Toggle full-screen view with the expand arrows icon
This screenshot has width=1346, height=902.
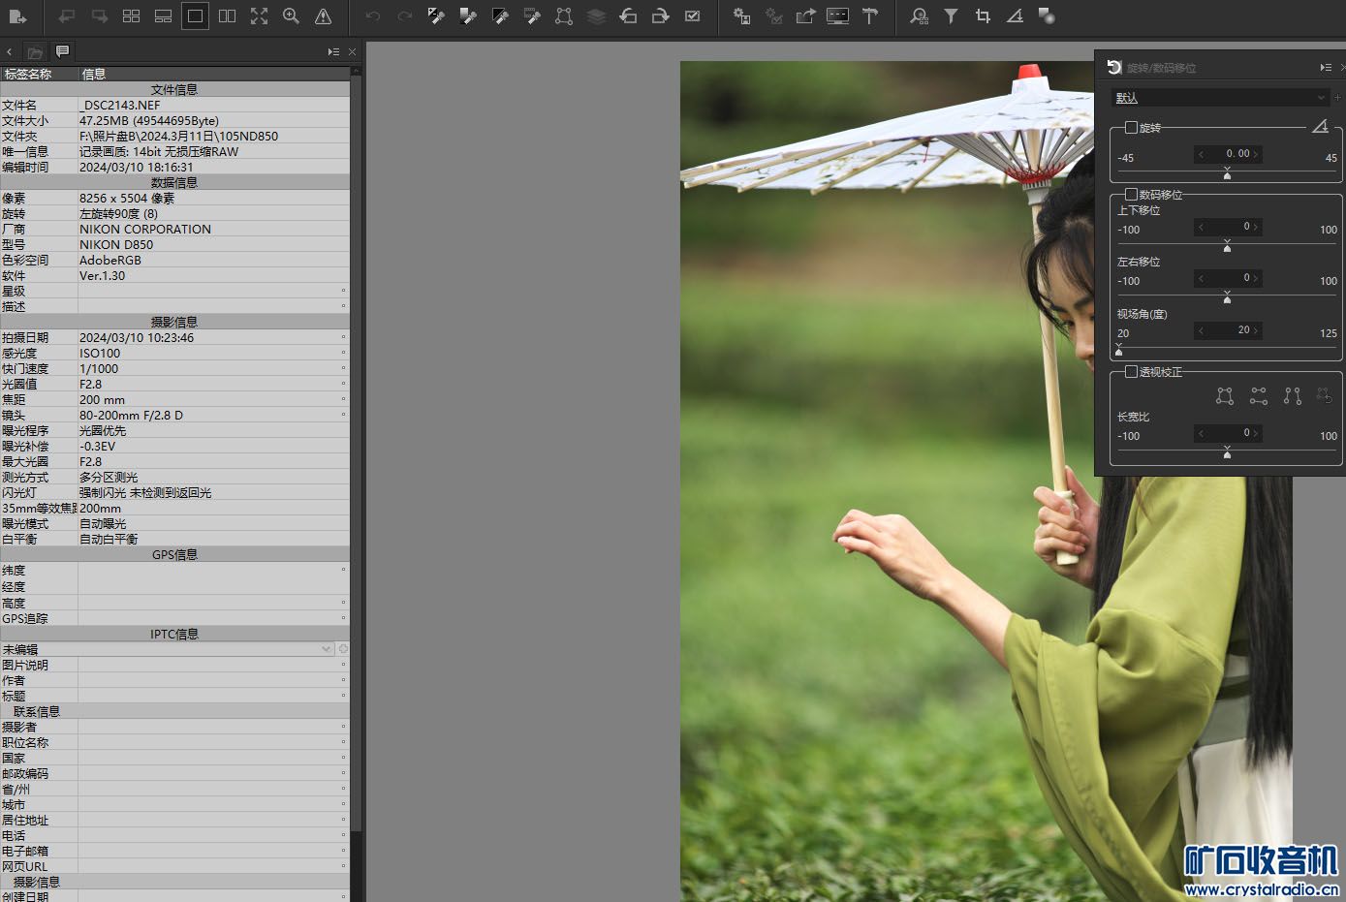tap(259, 16)
